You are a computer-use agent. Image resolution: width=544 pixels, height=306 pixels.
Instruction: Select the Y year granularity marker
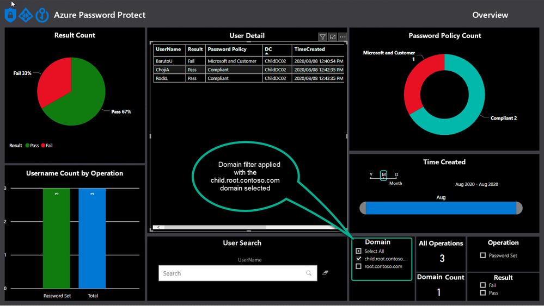[371, 175]
